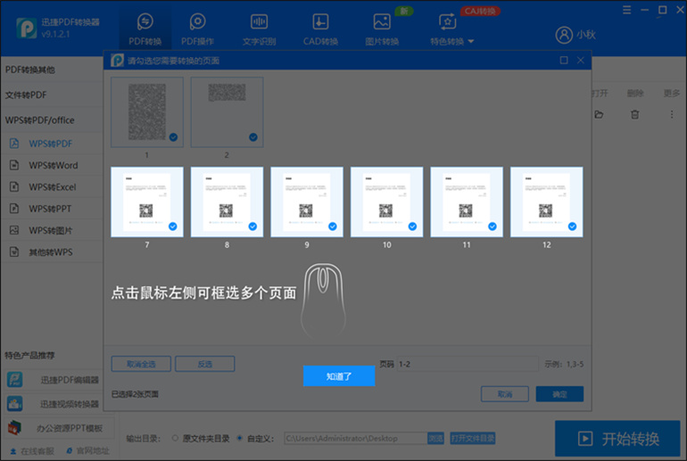Click 浏览 browse button

[x=435, y=438]
